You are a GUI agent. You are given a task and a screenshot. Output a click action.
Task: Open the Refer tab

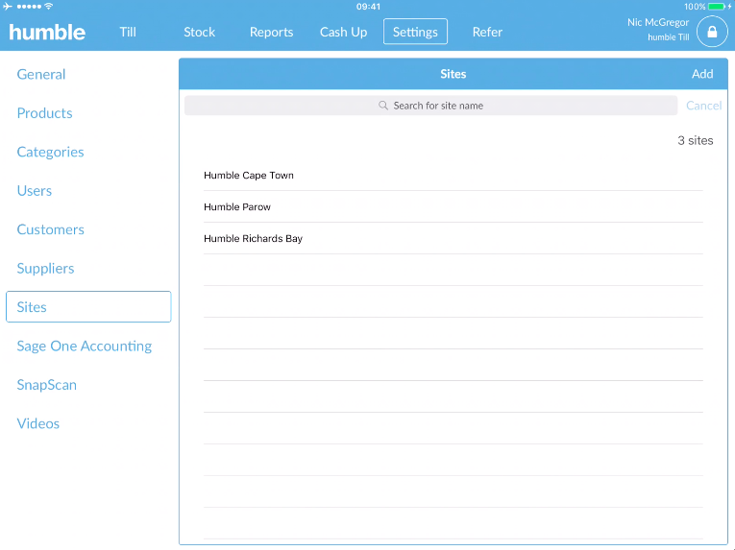pyautogui.click(x=487, y=32)
